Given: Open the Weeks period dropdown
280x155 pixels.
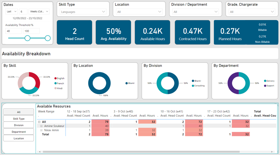Looking at the screenshot, I should pos(39,12).
